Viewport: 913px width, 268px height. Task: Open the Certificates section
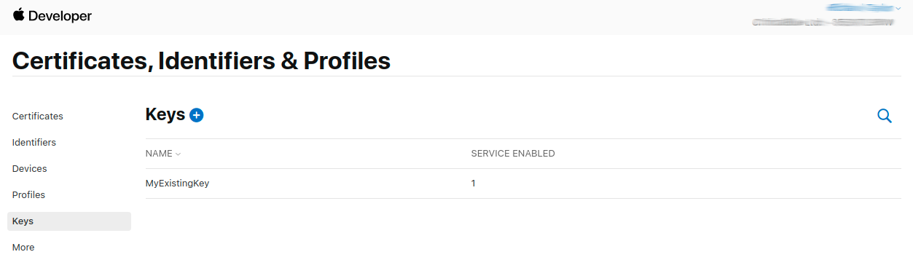[x=38, y=116]
